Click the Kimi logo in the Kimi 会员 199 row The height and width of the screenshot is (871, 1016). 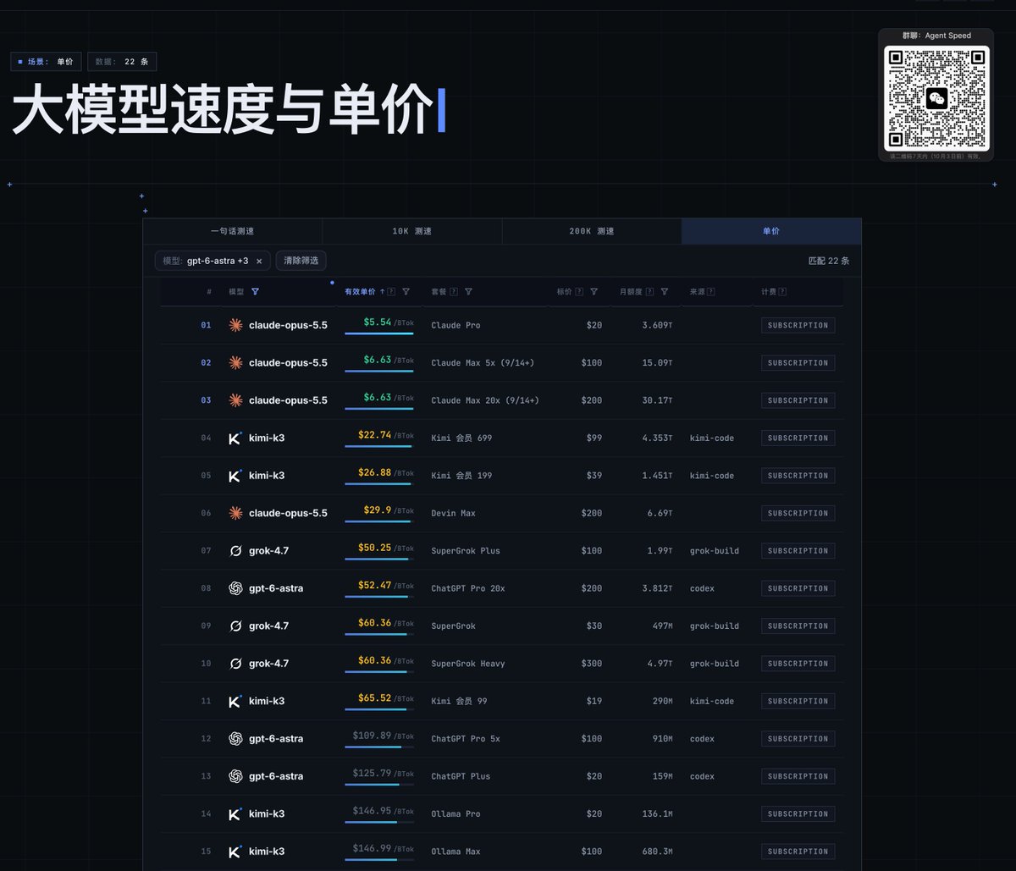tap(235, 476)
